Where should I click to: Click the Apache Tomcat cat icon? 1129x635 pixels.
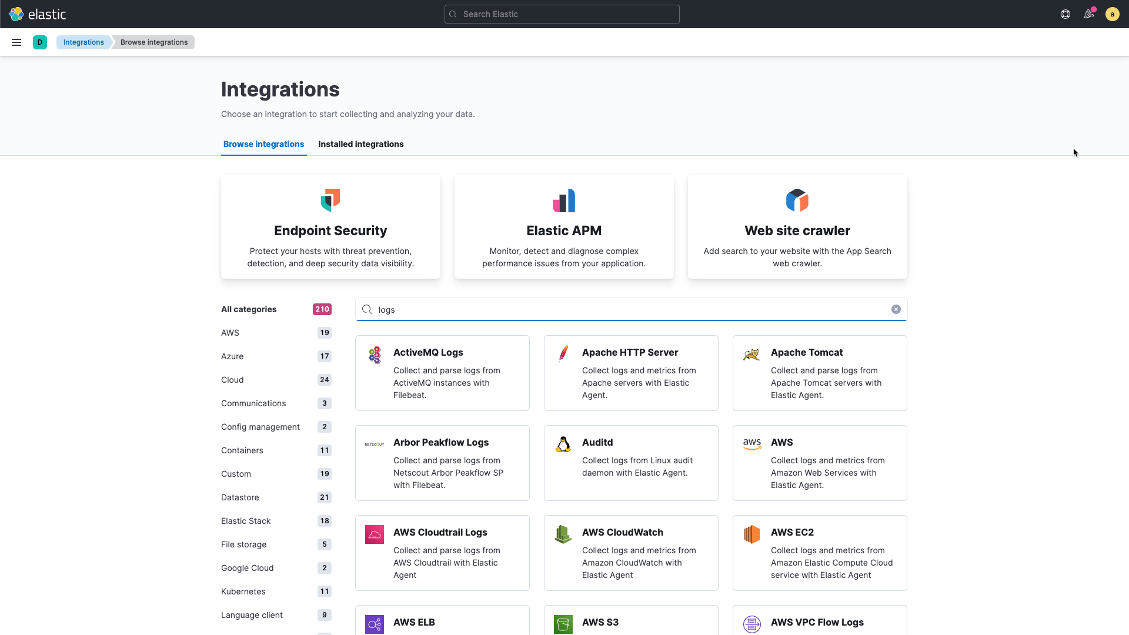pos(751,355)
